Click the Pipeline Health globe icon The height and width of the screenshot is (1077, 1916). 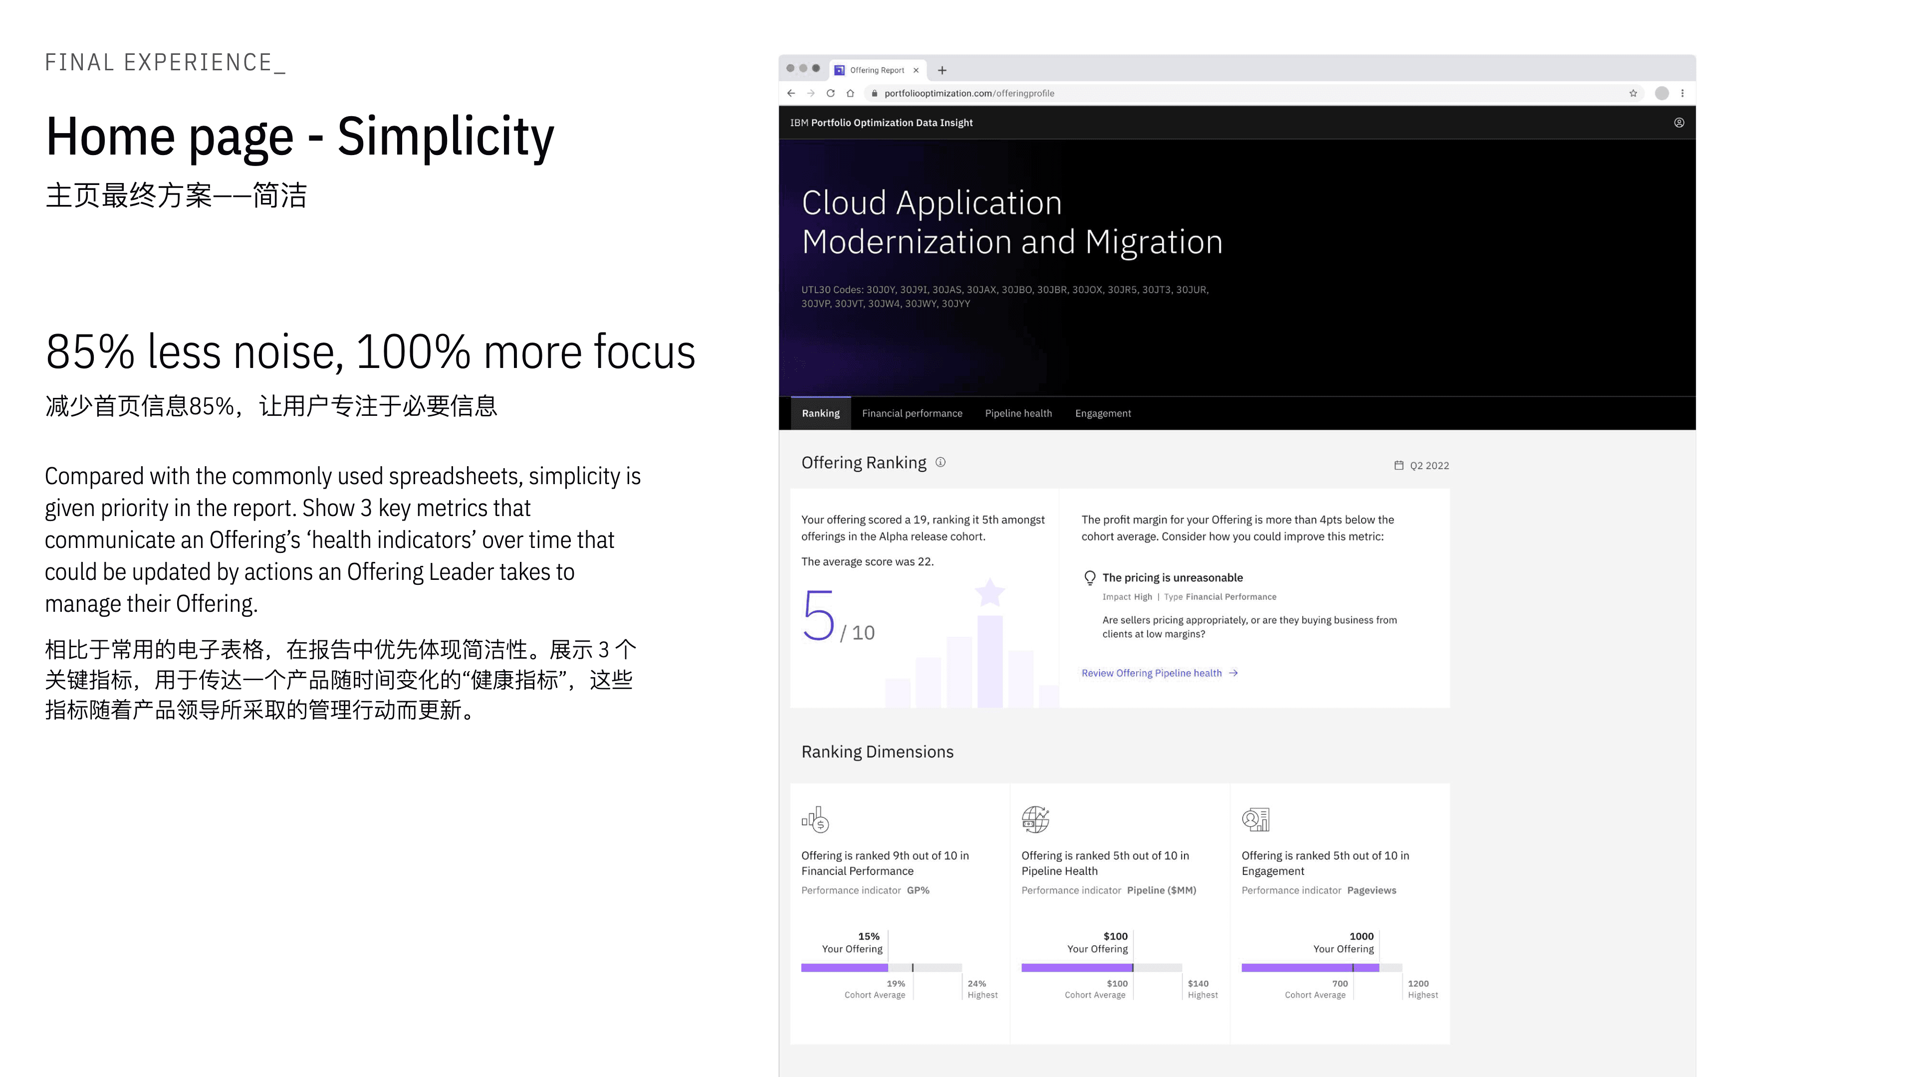[x=1035, y=819]
